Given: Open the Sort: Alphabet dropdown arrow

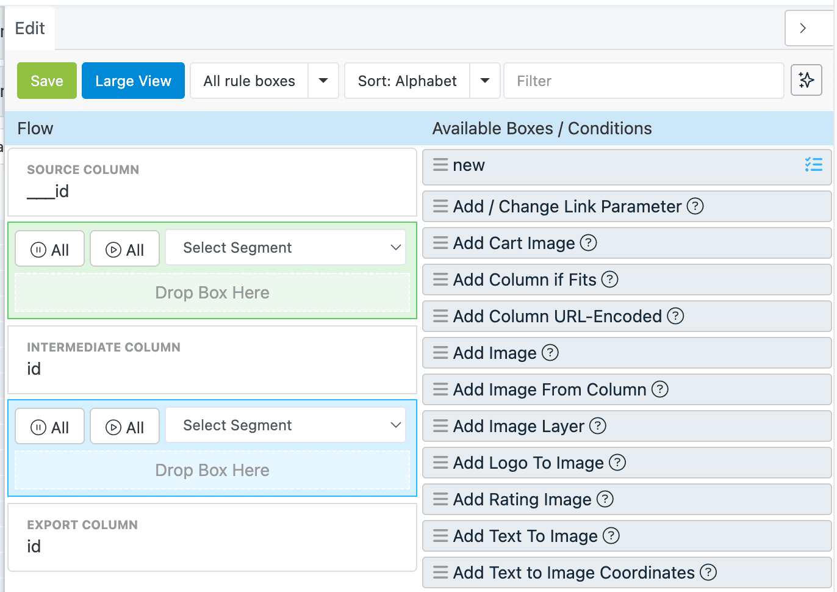Looking at the screenshot, I should point(485,81).
